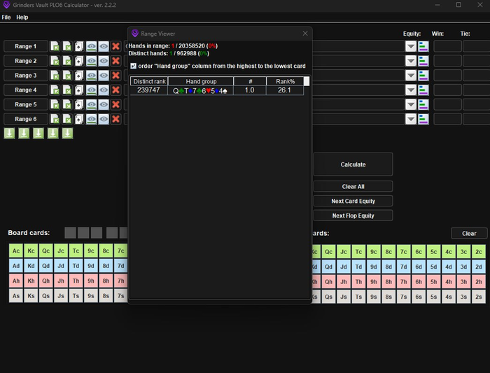490x373 pixels.
Task: Pick the 5d card in right card grid
Action: coord(434,267)
